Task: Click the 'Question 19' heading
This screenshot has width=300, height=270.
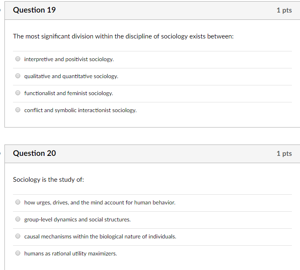Action: click(34, 10)
